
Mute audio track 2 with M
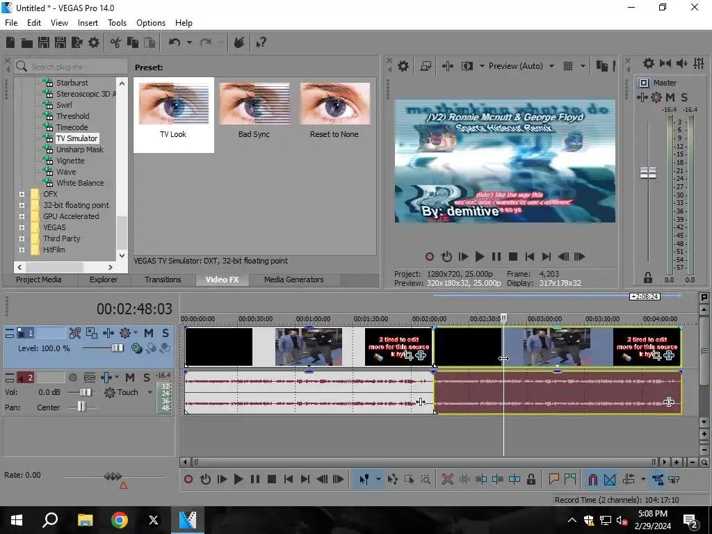130,378
